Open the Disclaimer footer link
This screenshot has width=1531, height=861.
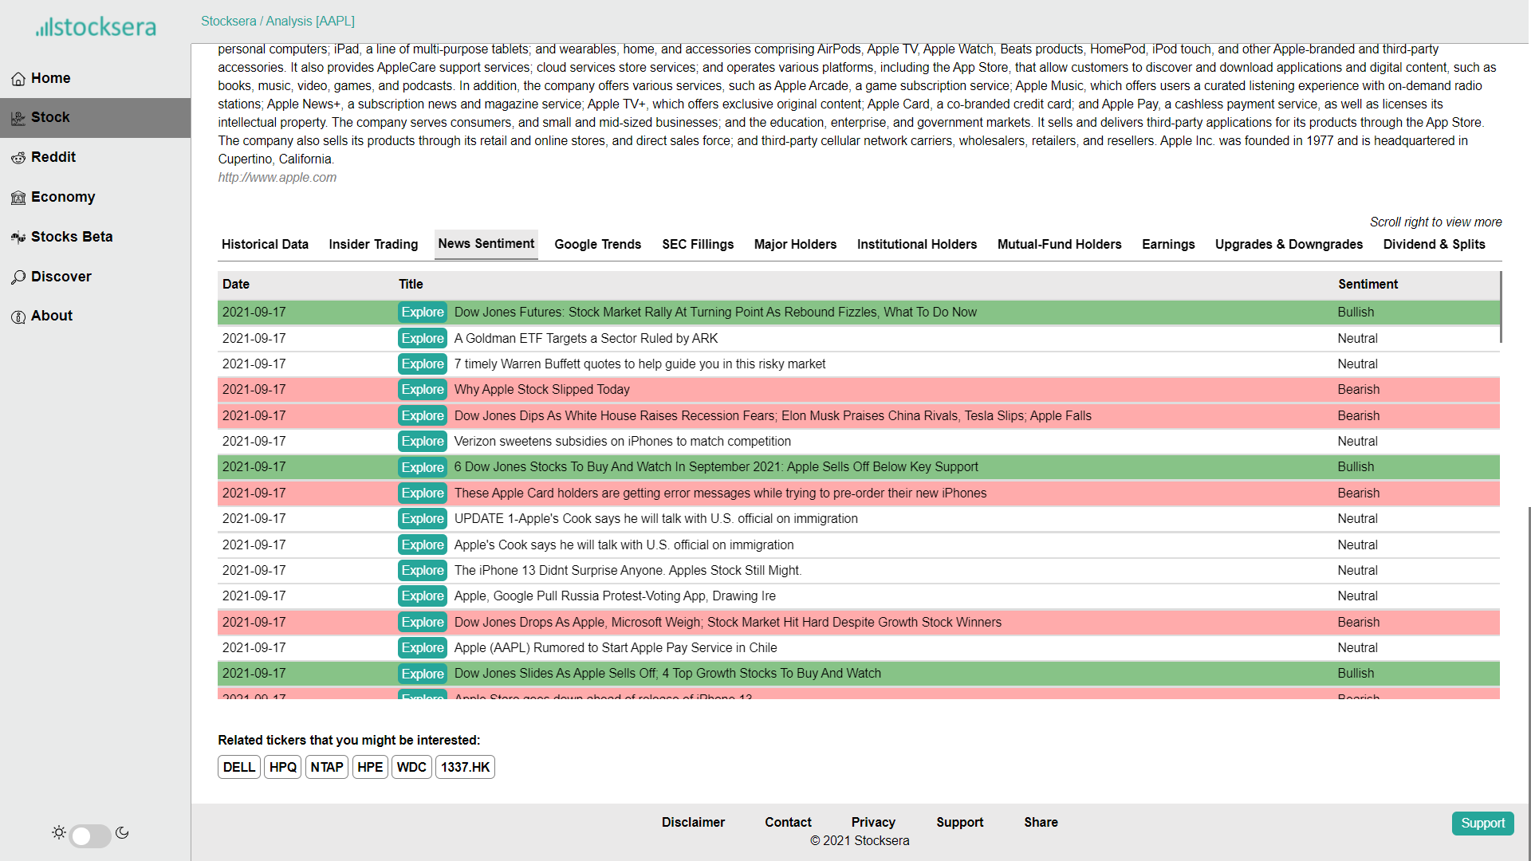pyautogui.click(x=693, y=822)
